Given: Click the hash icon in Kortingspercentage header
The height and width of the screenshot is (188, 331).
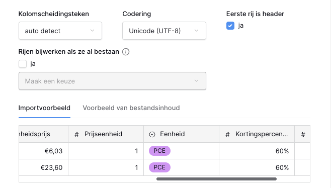Looking at the screenshot, I should (x=227, y=134).
